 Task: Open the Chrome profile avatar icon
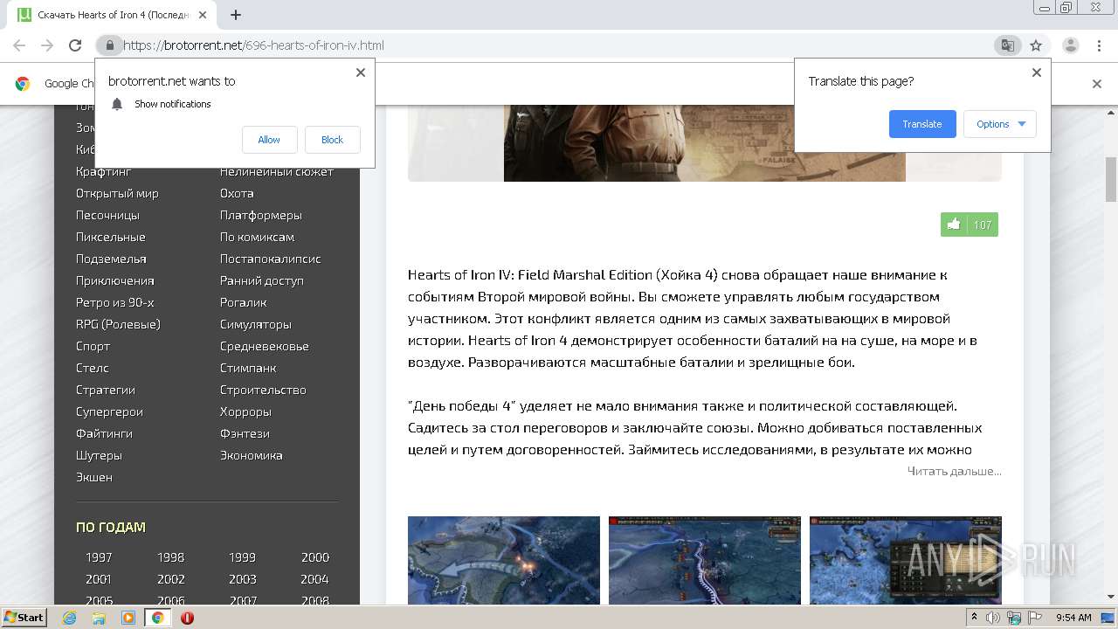coord(1070,45)
